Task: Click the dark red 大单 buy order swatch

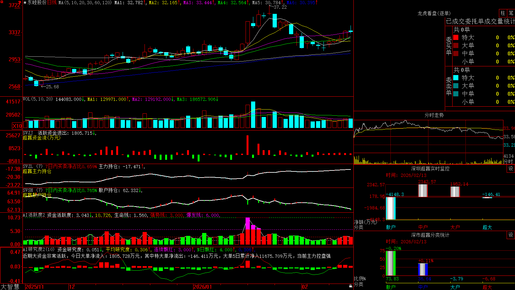Action: pos(456,45)
